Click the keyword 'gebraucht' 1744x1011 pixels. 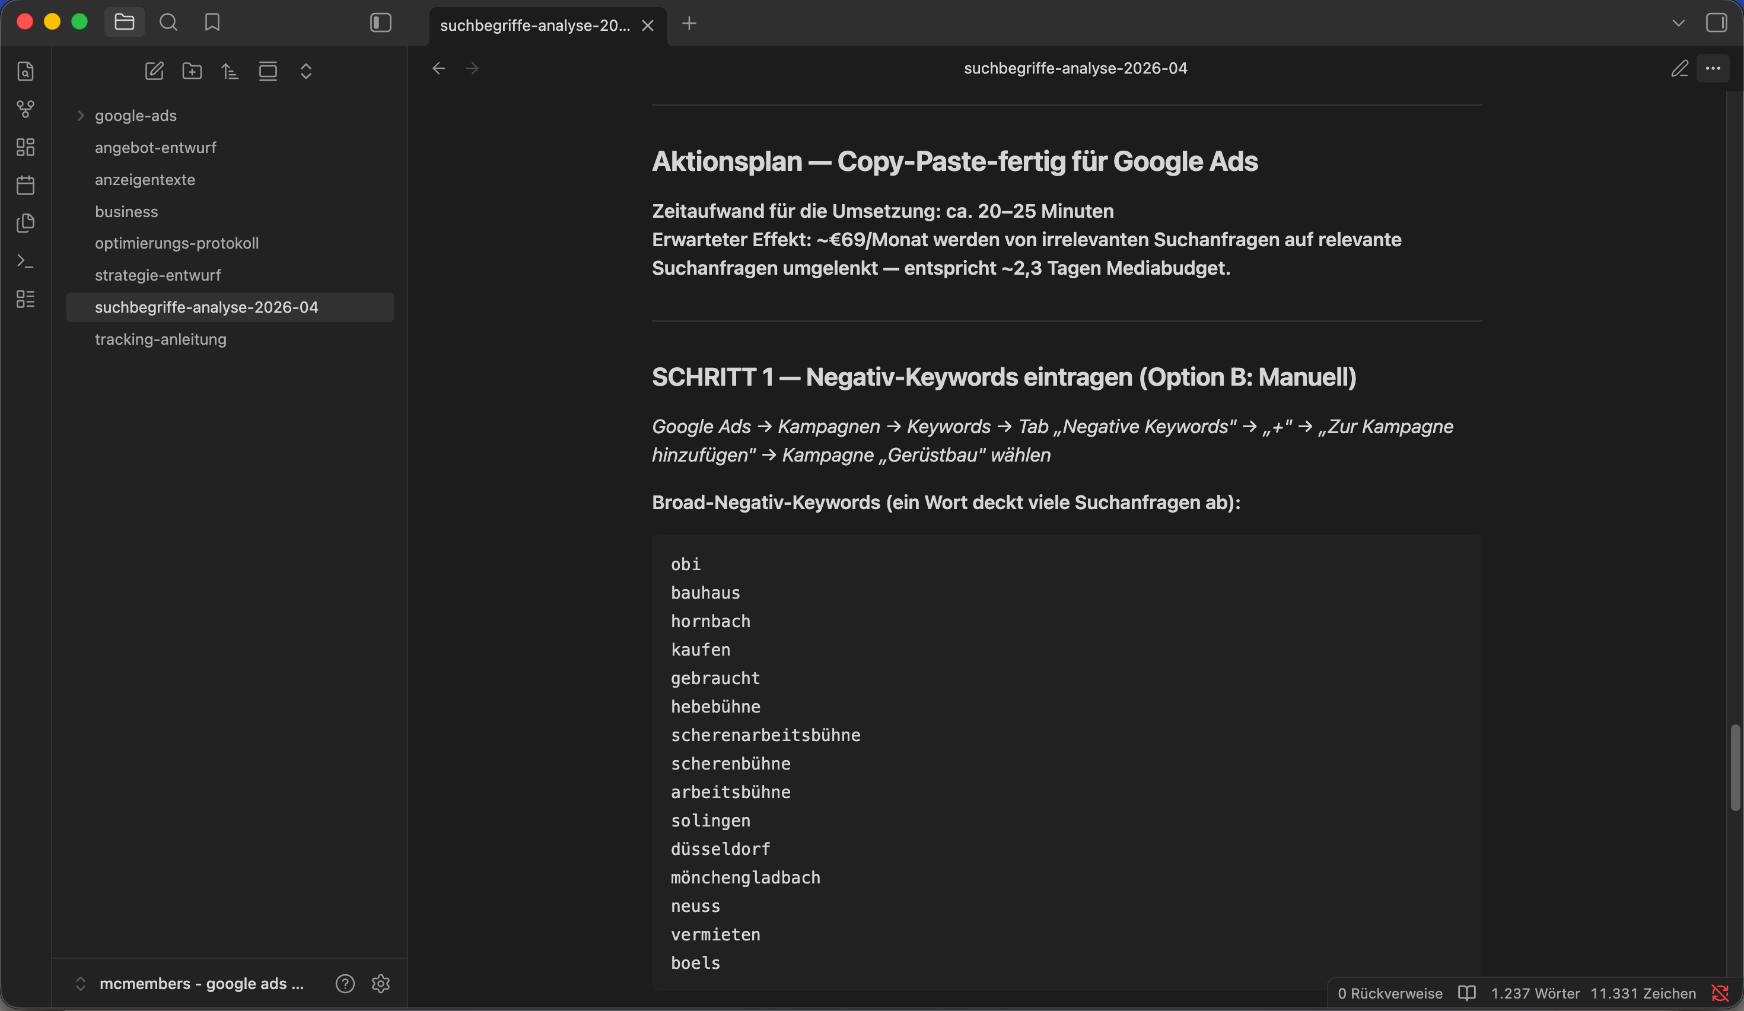pyautogui.click(x=715, y=678)
